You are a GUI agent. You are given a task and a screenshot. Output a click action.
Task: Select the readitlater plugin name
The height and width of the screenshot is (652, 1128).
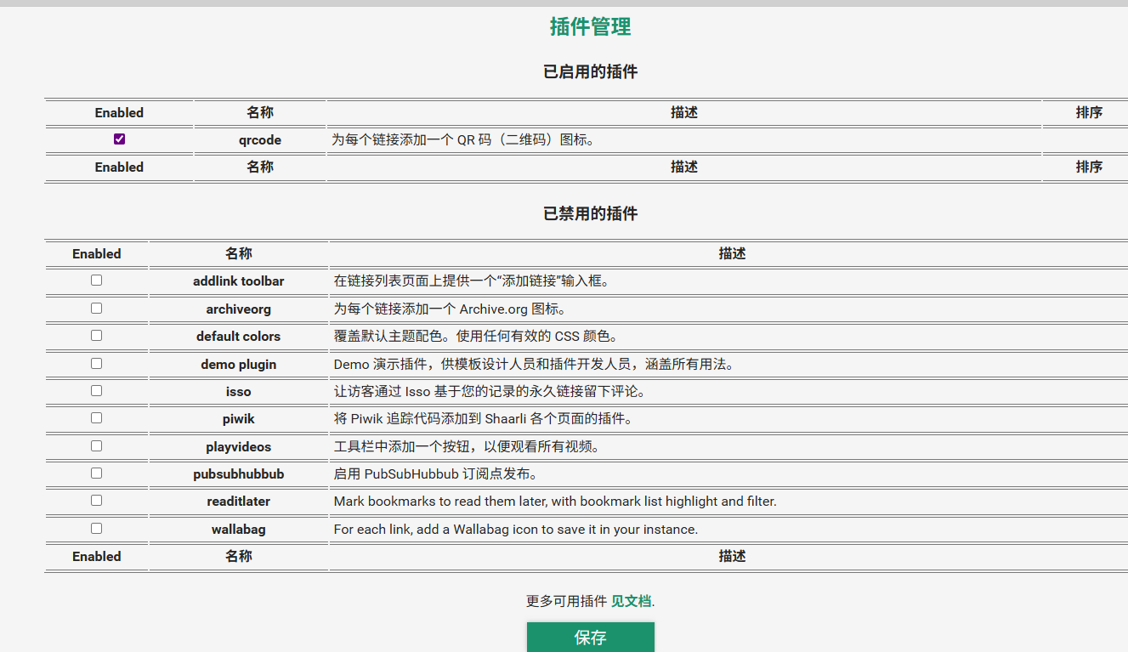239,502
